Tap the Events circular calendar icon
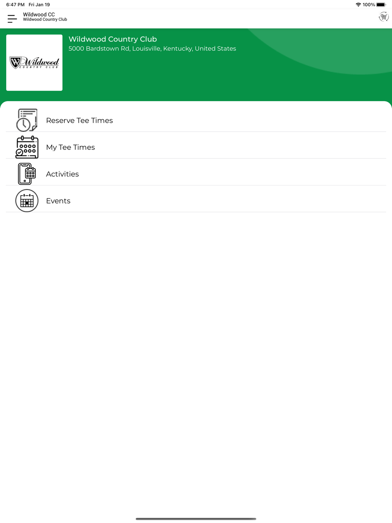The width and height of the screenshot is (392, 523). point(27,200)
